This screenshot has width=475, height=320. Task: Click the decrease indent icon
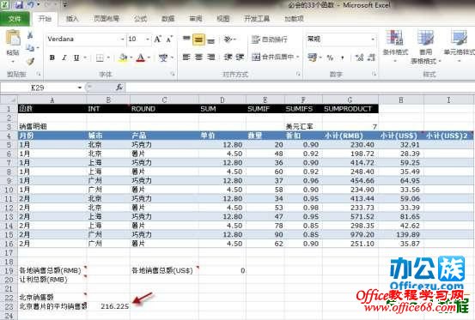tap(228, 57)
